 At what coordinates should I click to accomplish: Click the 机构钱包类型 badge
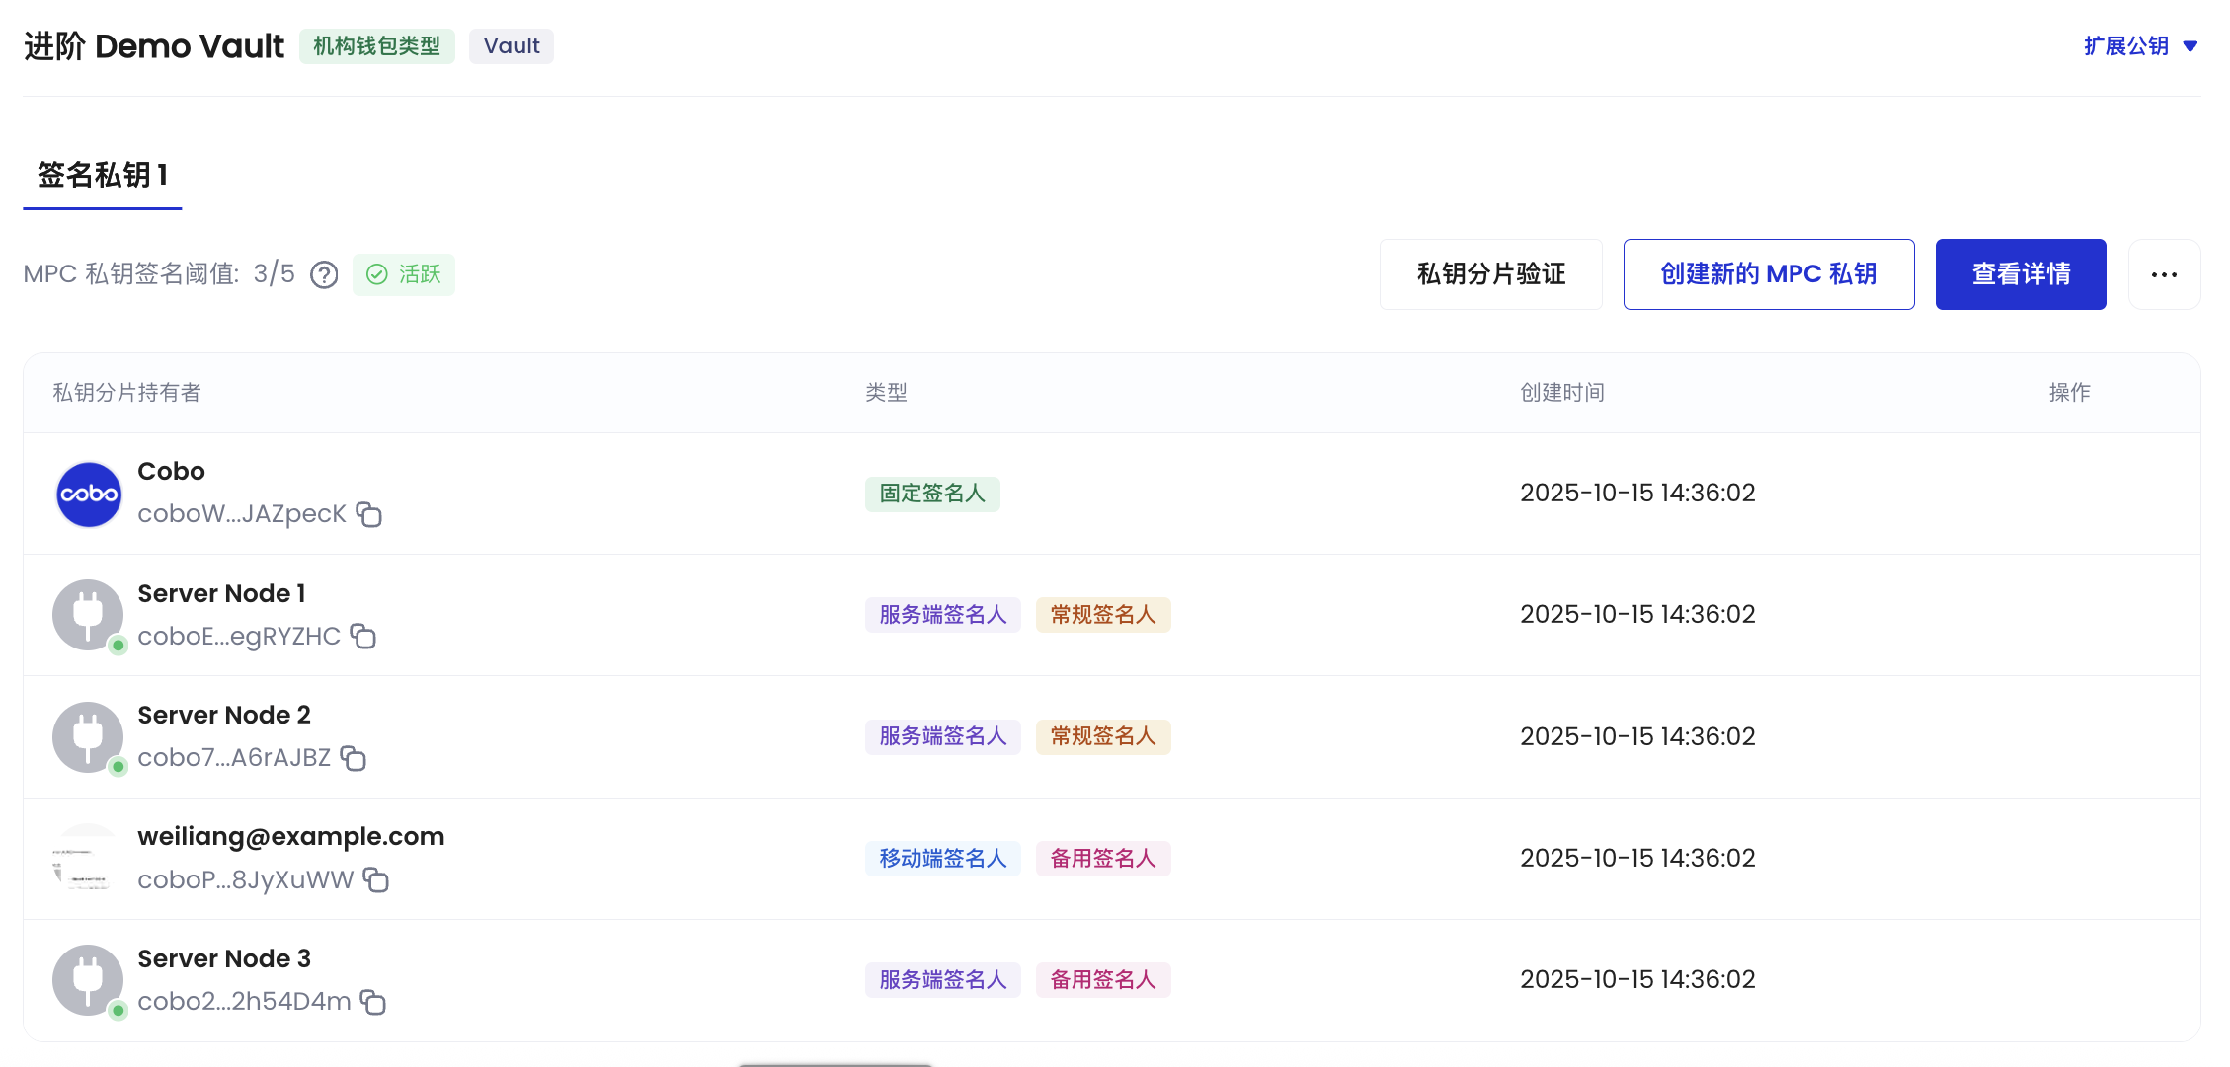click(x=377, y=45)
